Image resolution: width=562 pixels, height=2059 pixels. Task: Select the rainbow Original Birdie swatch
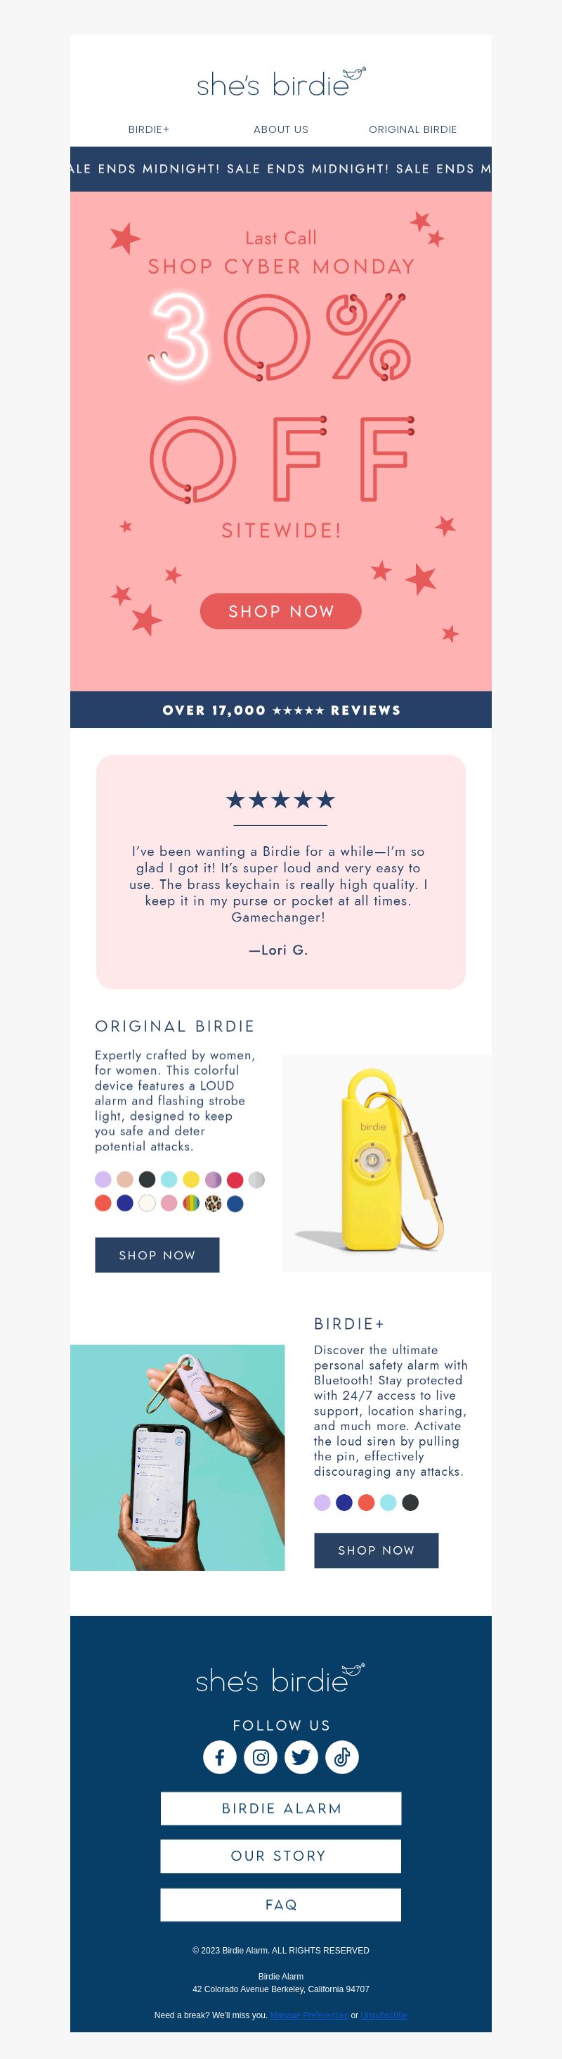[191, 1203]
